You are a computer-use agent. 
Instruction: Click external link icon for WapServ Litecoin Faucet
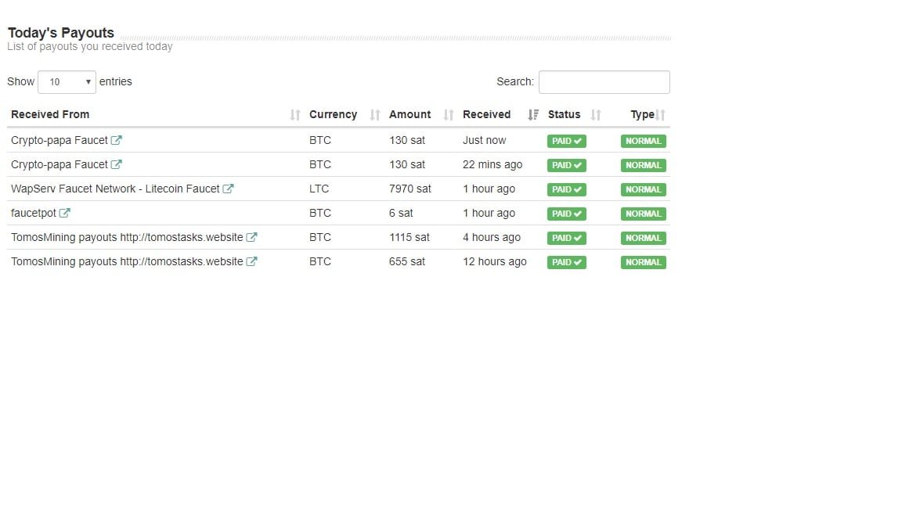[x=229, y=189]
